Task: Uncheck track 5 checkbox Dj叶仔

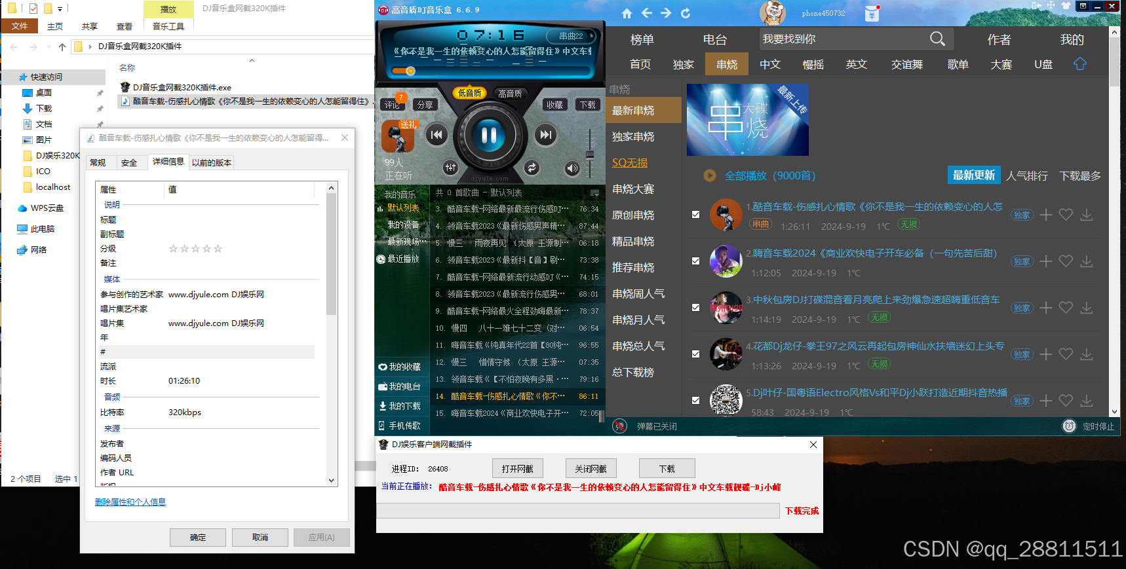Action: pyautogui.click(x=695, y=401)
